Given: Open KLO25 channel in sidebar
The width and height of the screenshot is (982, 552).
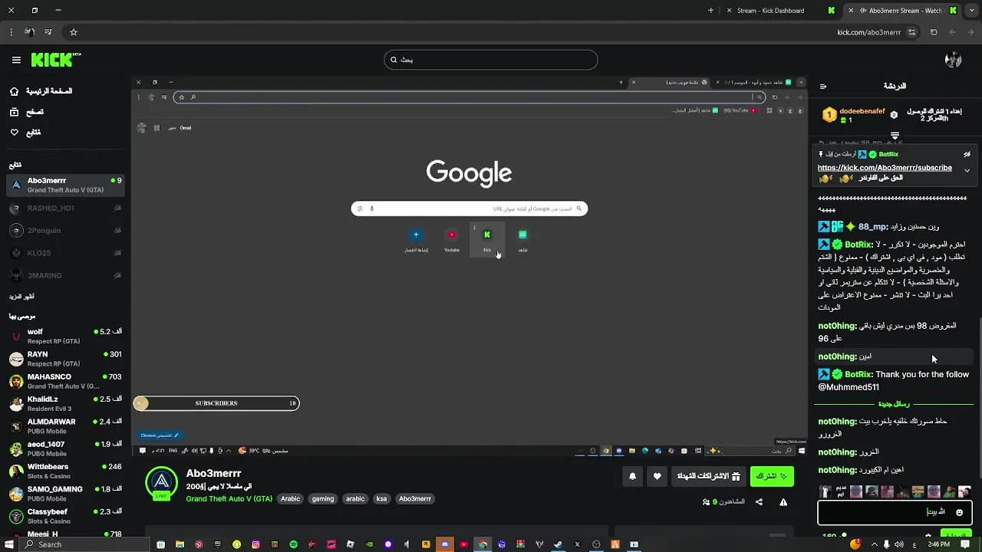Looking at the screenshot, I should click(x=65, y=252).
